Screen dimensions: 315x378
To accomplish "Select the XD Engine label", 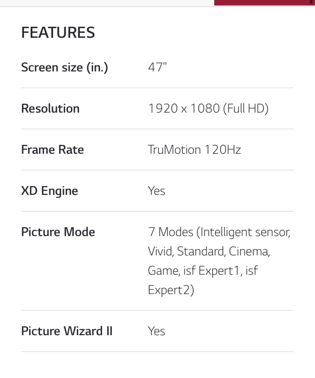I will coord(50,191).
